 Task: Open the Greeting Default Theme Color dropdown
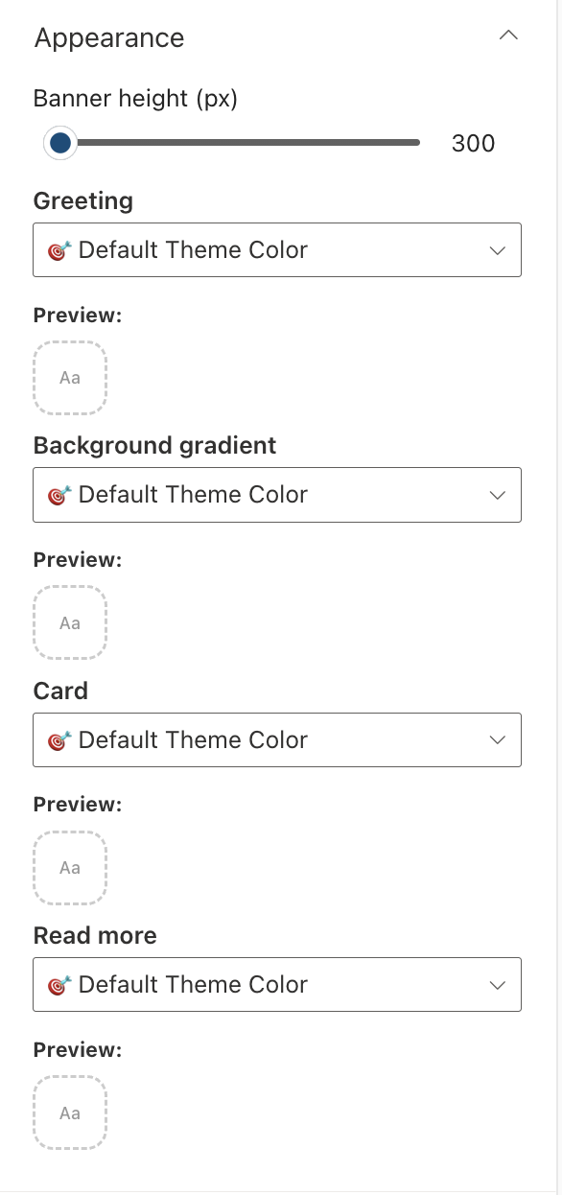click(x=277, y=249)
